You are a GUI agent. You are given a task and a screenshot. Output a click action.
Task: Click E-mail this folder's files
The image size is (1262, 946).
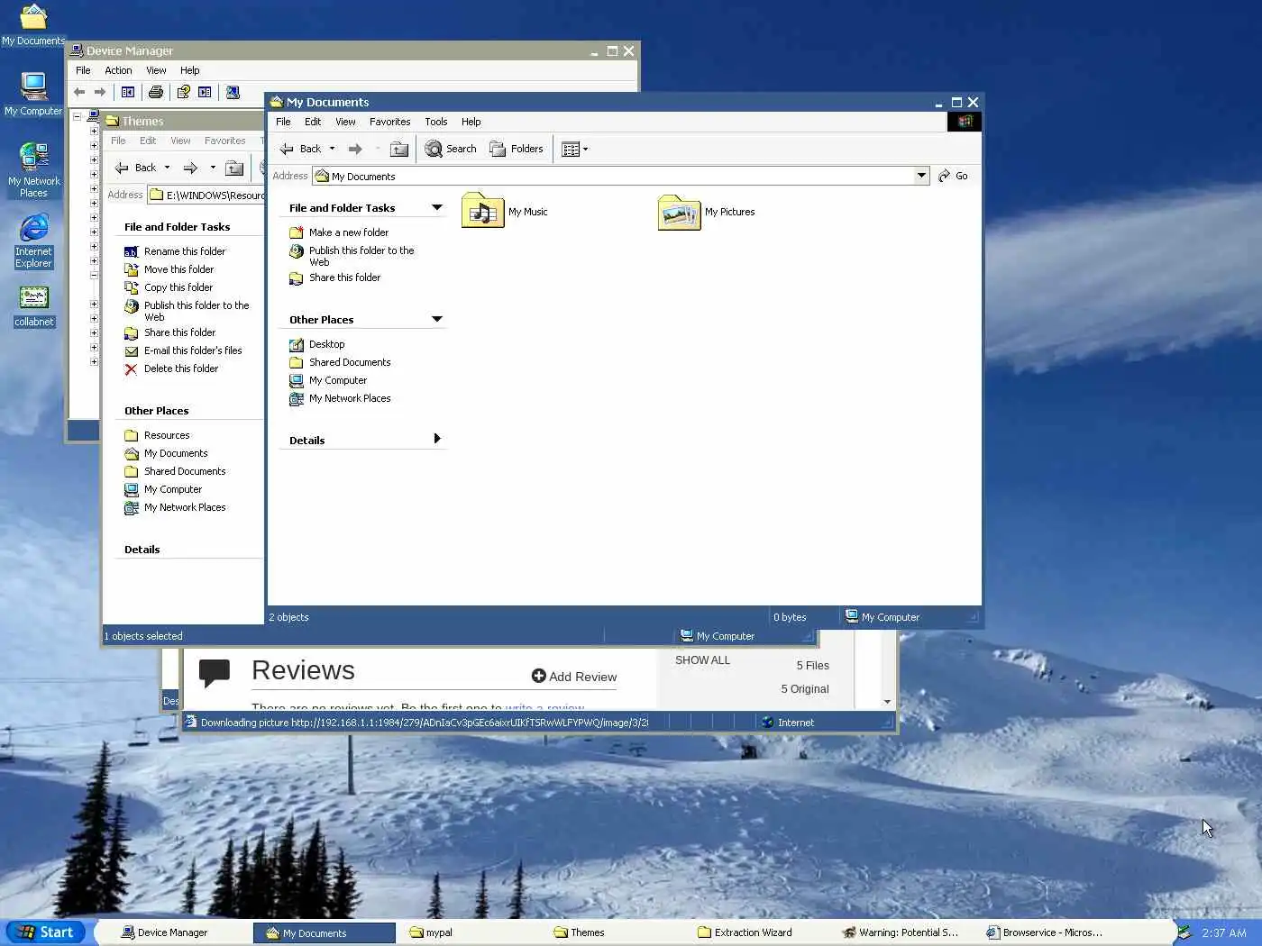click(x=183, y=350)
